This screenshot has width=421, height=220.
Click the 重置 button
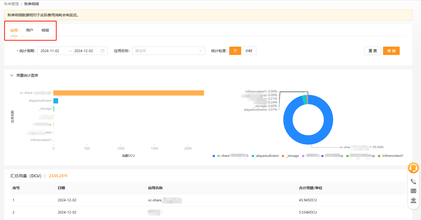[x=373, y=51]
